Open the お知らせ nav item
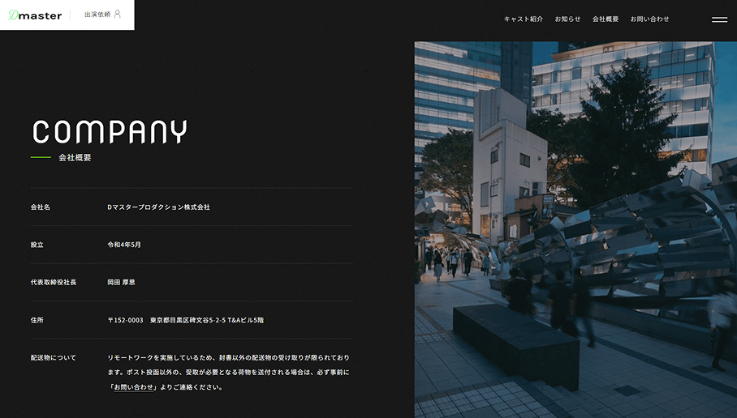The width and height of the screenshot is (737, 418). (x=567, y=19)
